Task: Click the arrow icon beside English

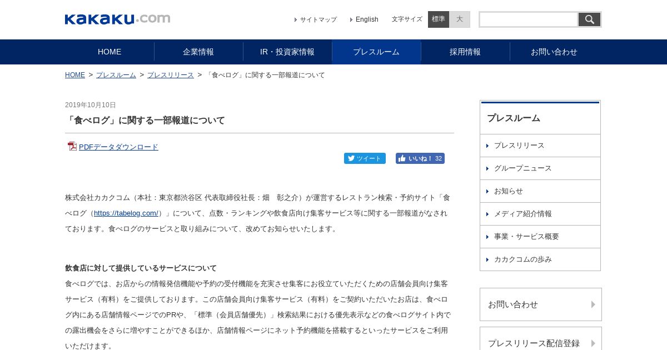Action: (x=351, y=19)
